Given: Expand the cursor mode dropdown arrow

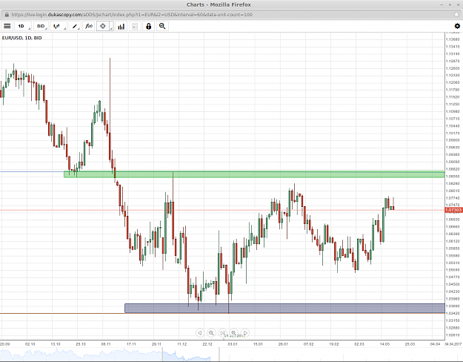Looking at the screenshot, I should coord(111,26).
